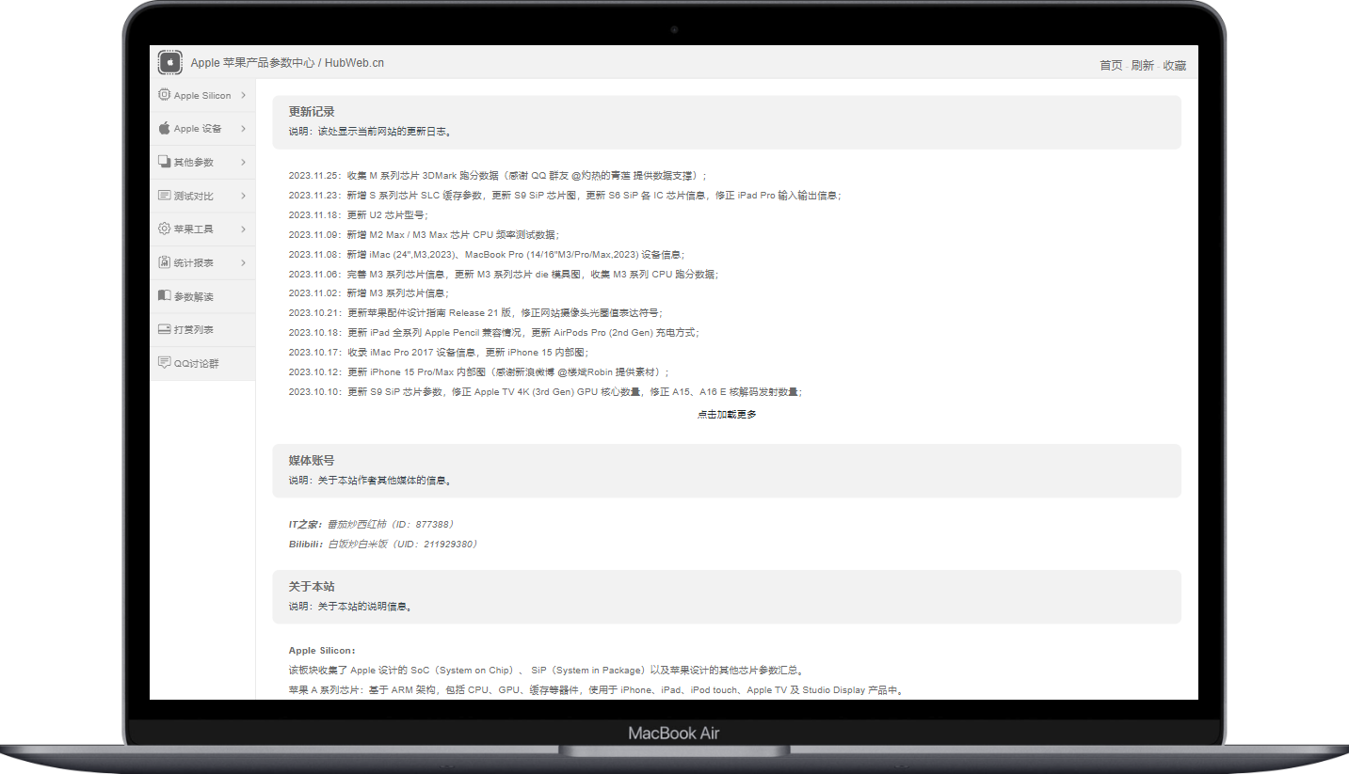The width and height of the screenshot is (1349, 774).
Task: Click the bold Apple Silicon: heading under 关于本站
Action: pyautogui.click(x=322, y=650)
